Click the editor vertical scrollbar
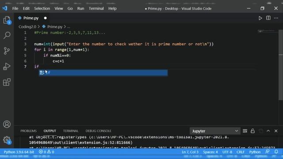 tap(281, 65)
